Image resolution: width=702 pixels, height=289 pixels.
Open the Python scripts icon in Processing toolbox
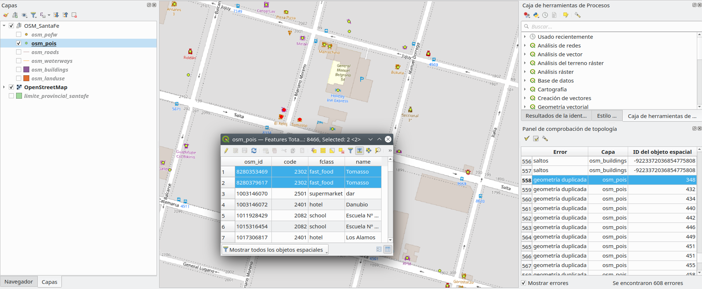click(x=536, y=15)
